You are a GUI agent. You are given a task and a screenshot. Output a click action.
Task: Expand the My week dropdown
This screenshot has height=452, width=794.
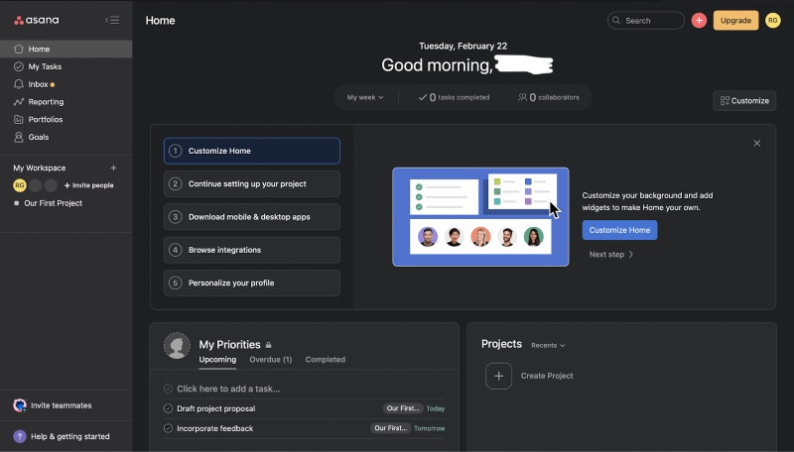(365, 97)
